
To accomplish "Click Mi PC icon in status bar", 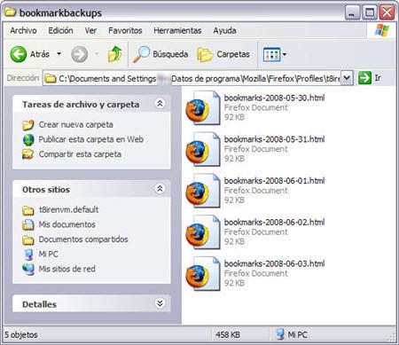I will point(280,334).
